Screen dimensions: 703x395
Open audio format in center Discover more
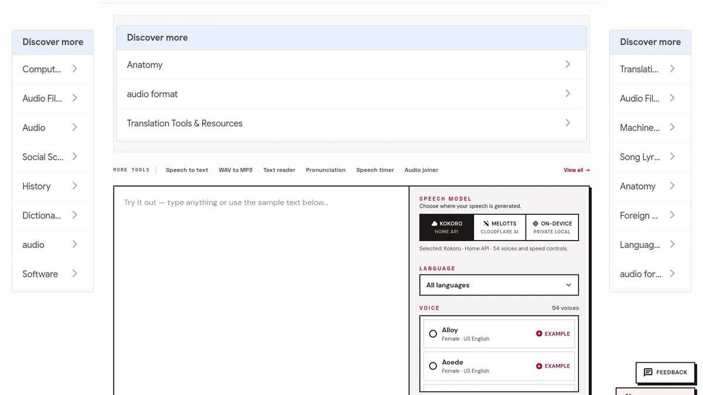351,94
